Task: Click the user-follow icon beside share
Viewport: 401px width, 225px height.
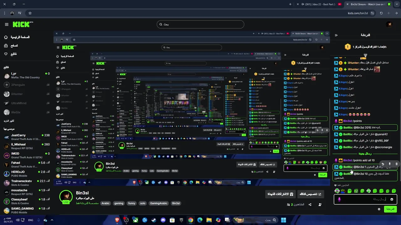Action: coord(320,205)
